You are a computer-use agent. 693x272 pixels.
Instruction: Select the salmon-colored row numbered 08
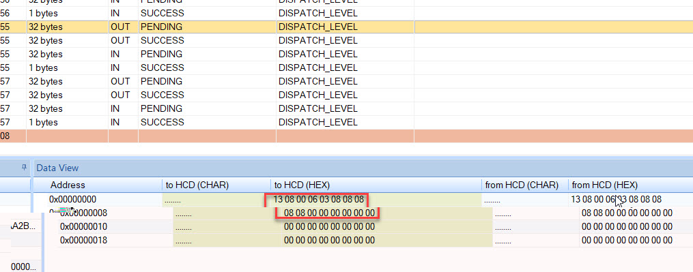coord(347,136)
